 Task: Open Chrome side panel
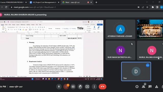(x=157, y=7)
